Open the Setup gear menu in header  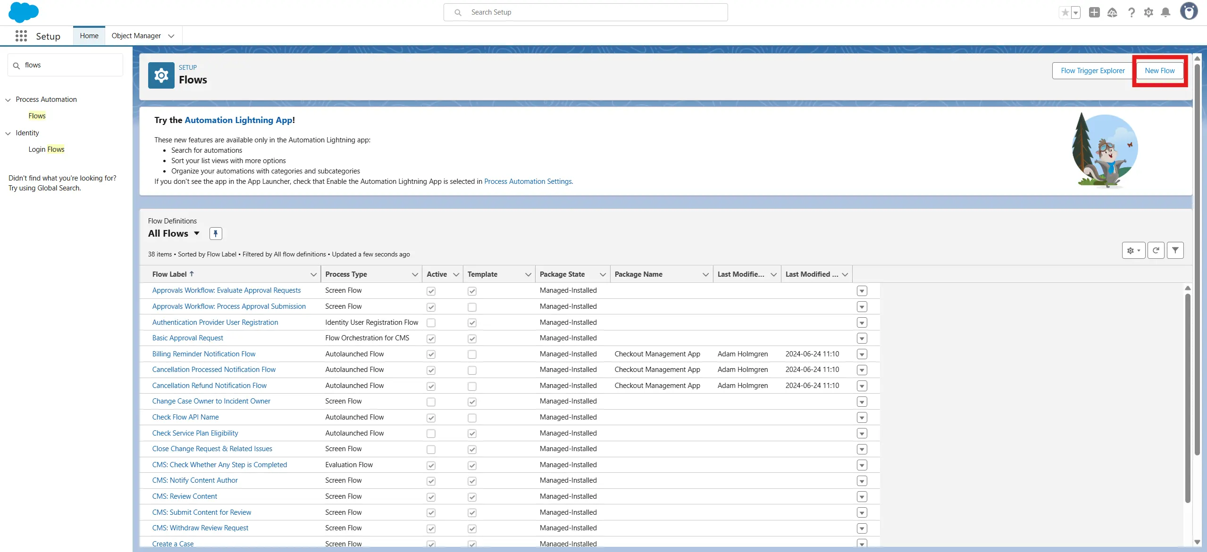tap(1148, 13)
